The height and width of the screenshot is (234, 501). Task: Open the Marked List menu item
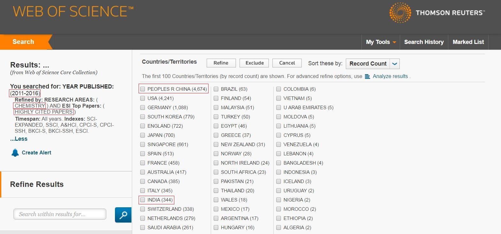468,42
